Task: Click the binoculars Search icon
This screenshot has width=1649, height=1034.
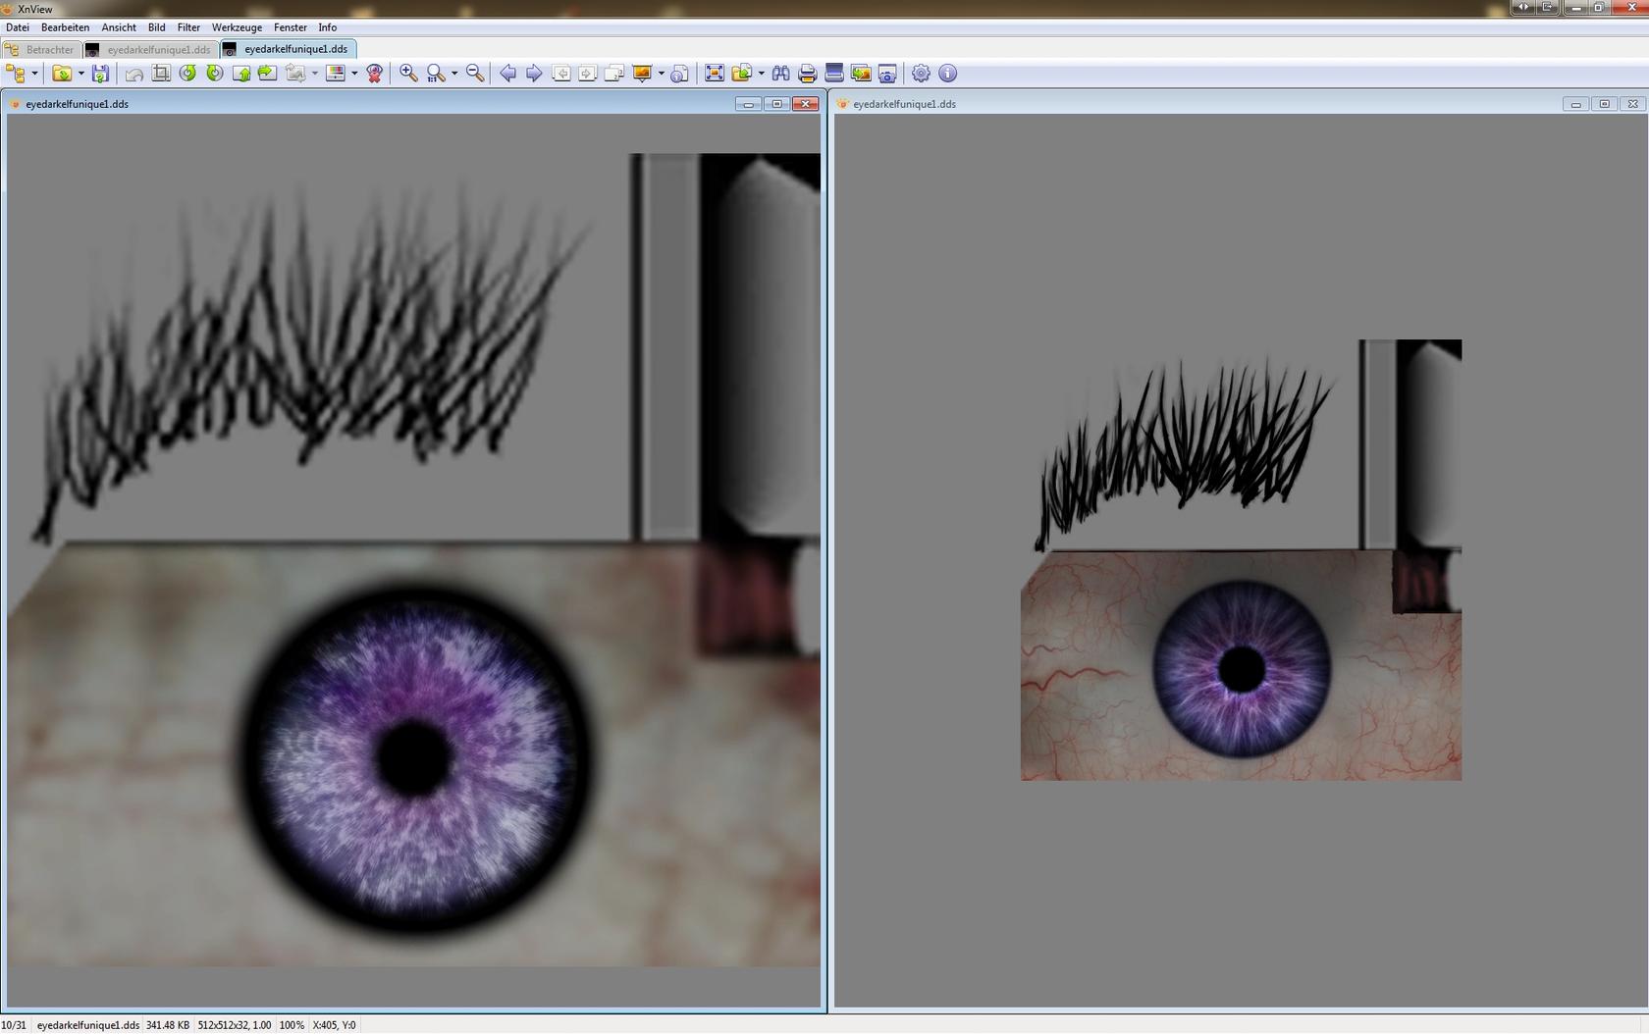Action: click(x=780, y=74)
